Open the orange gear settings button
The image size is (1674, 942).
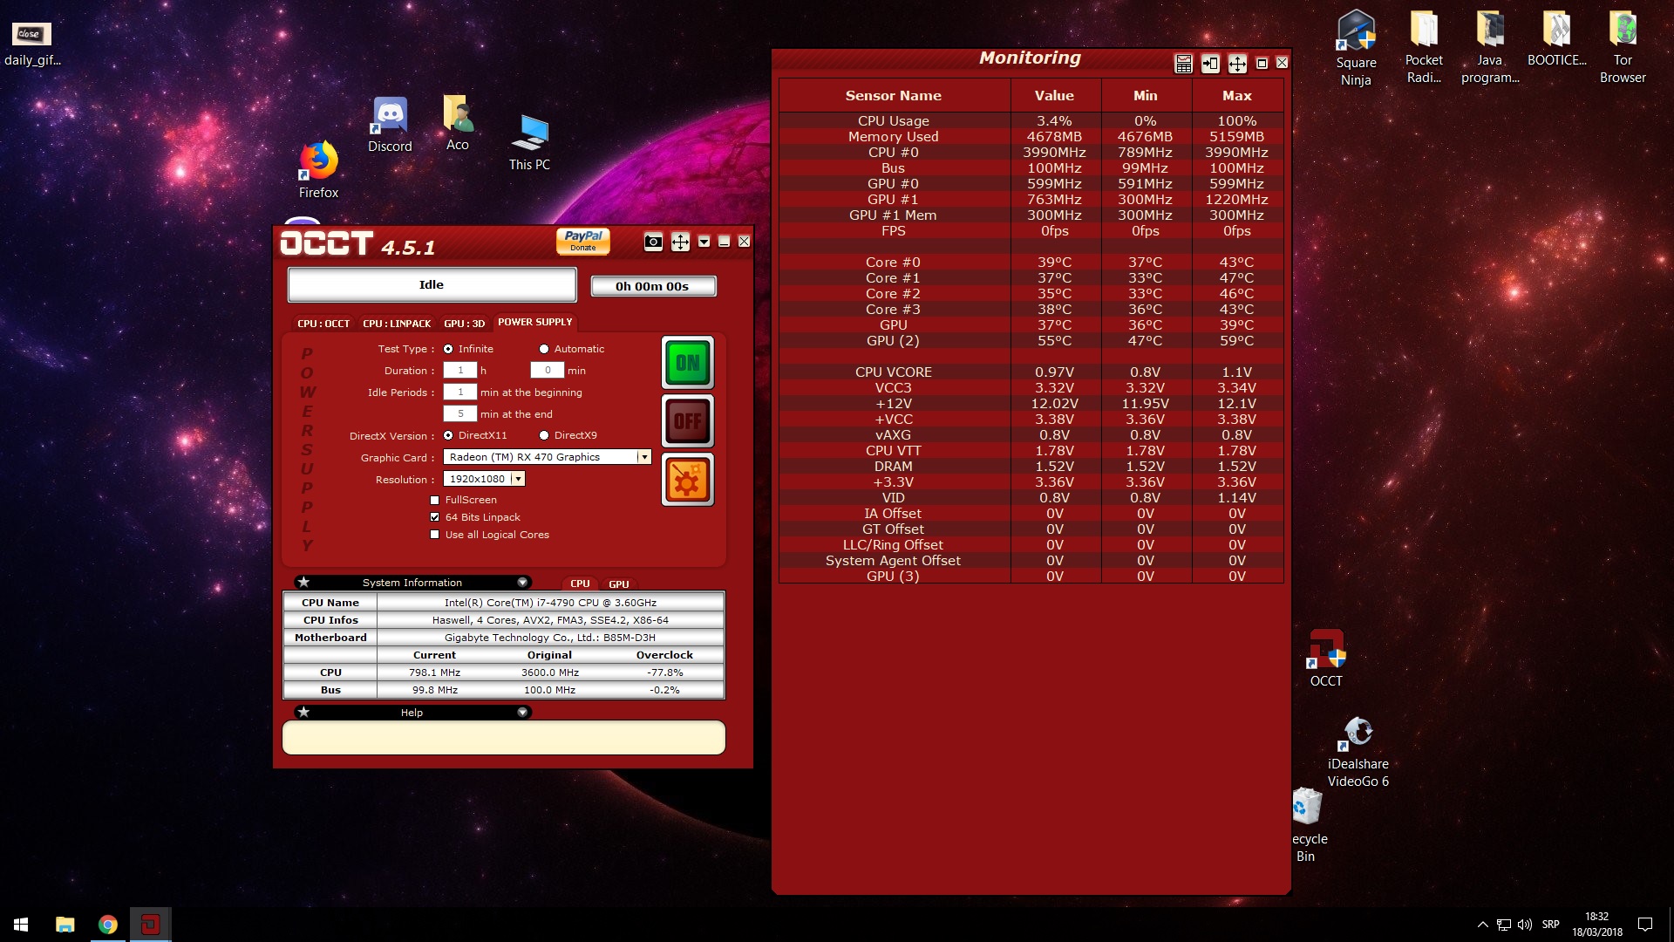(x=688, y=480)
